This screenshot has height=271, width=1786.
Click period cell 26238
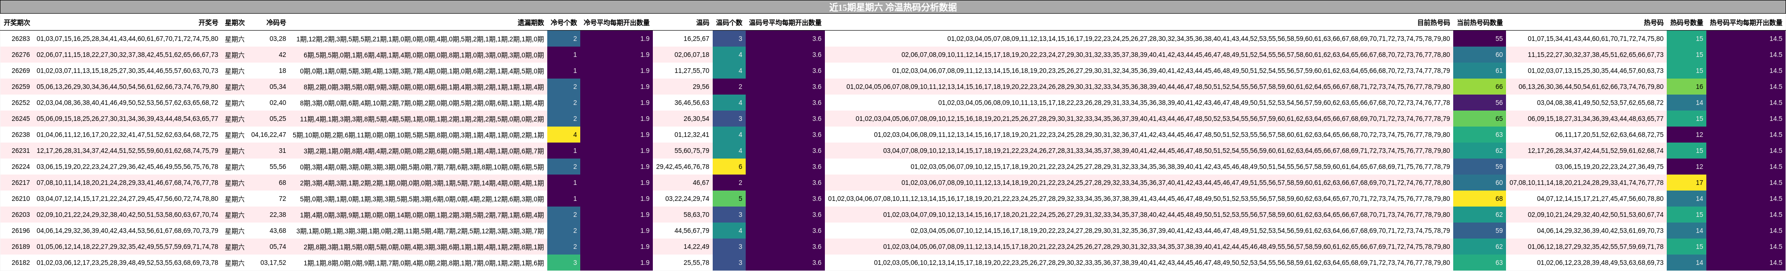(21, 135)
